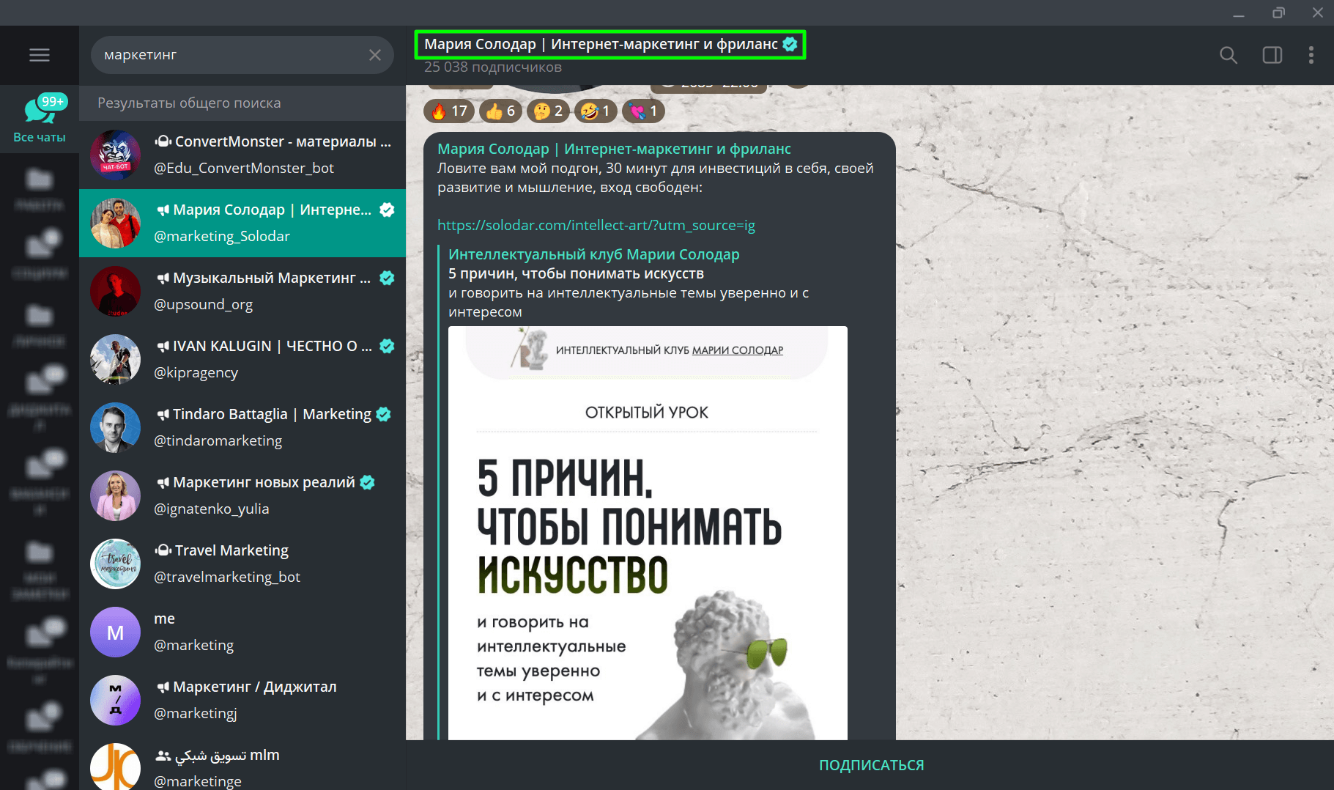Open Музыкальный Маркетинг channel result
1334x790 pixels.
point(242,291)
